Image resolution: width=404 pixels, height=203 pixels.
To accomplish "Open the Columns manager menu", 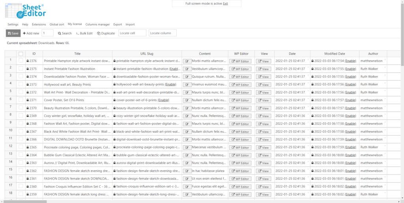I will point(98,24).
